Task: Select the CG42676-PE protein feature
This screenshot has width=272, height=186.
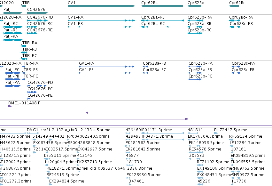Action: pyautogui.click(x=29, y=99)
